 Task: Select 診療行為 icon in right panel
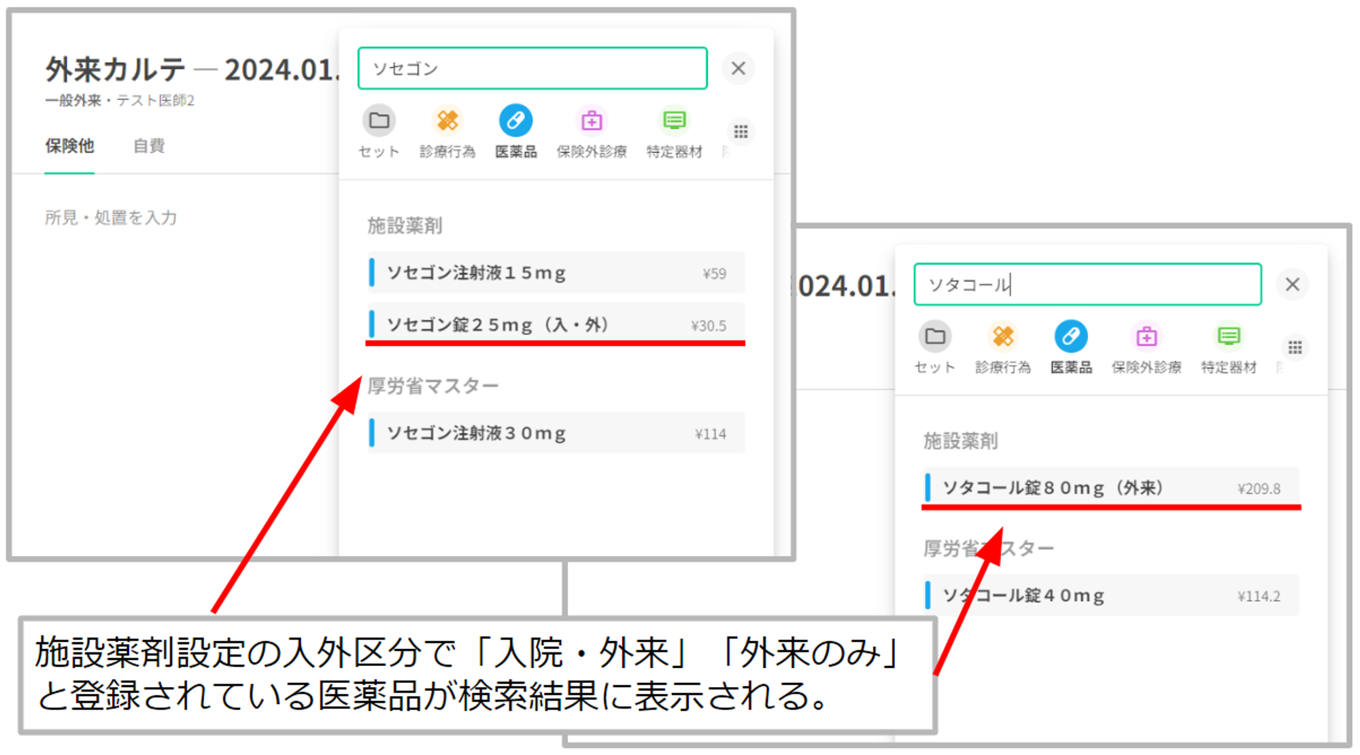coord(1003,337)
